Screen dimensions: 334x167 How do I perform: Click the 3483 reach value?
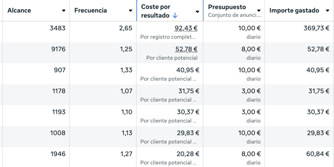click(x=57, y=28)
